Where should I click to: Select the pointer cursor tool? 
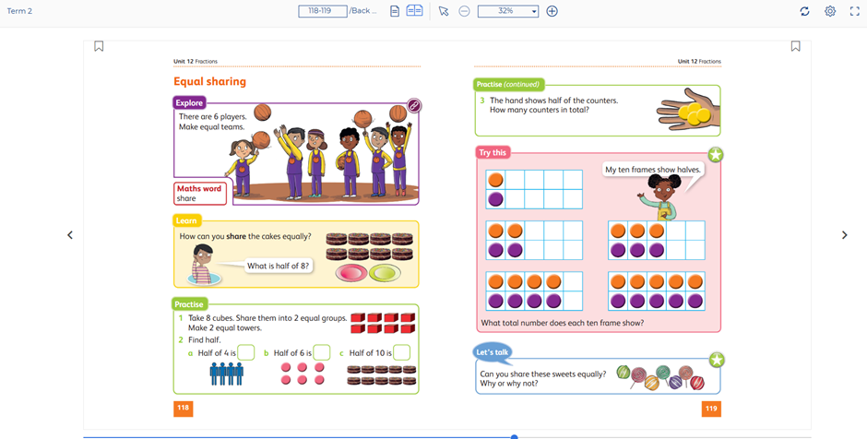point(444,11)
